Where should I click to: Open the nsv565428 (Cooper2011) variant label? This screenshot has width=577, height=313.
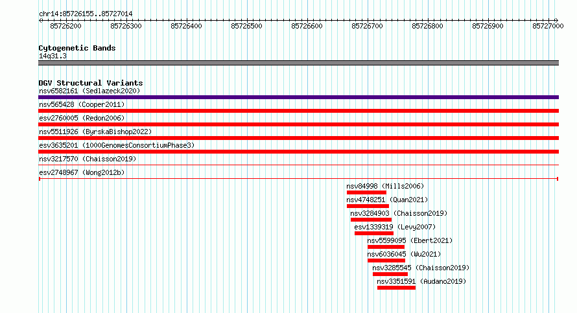(82, 104)
